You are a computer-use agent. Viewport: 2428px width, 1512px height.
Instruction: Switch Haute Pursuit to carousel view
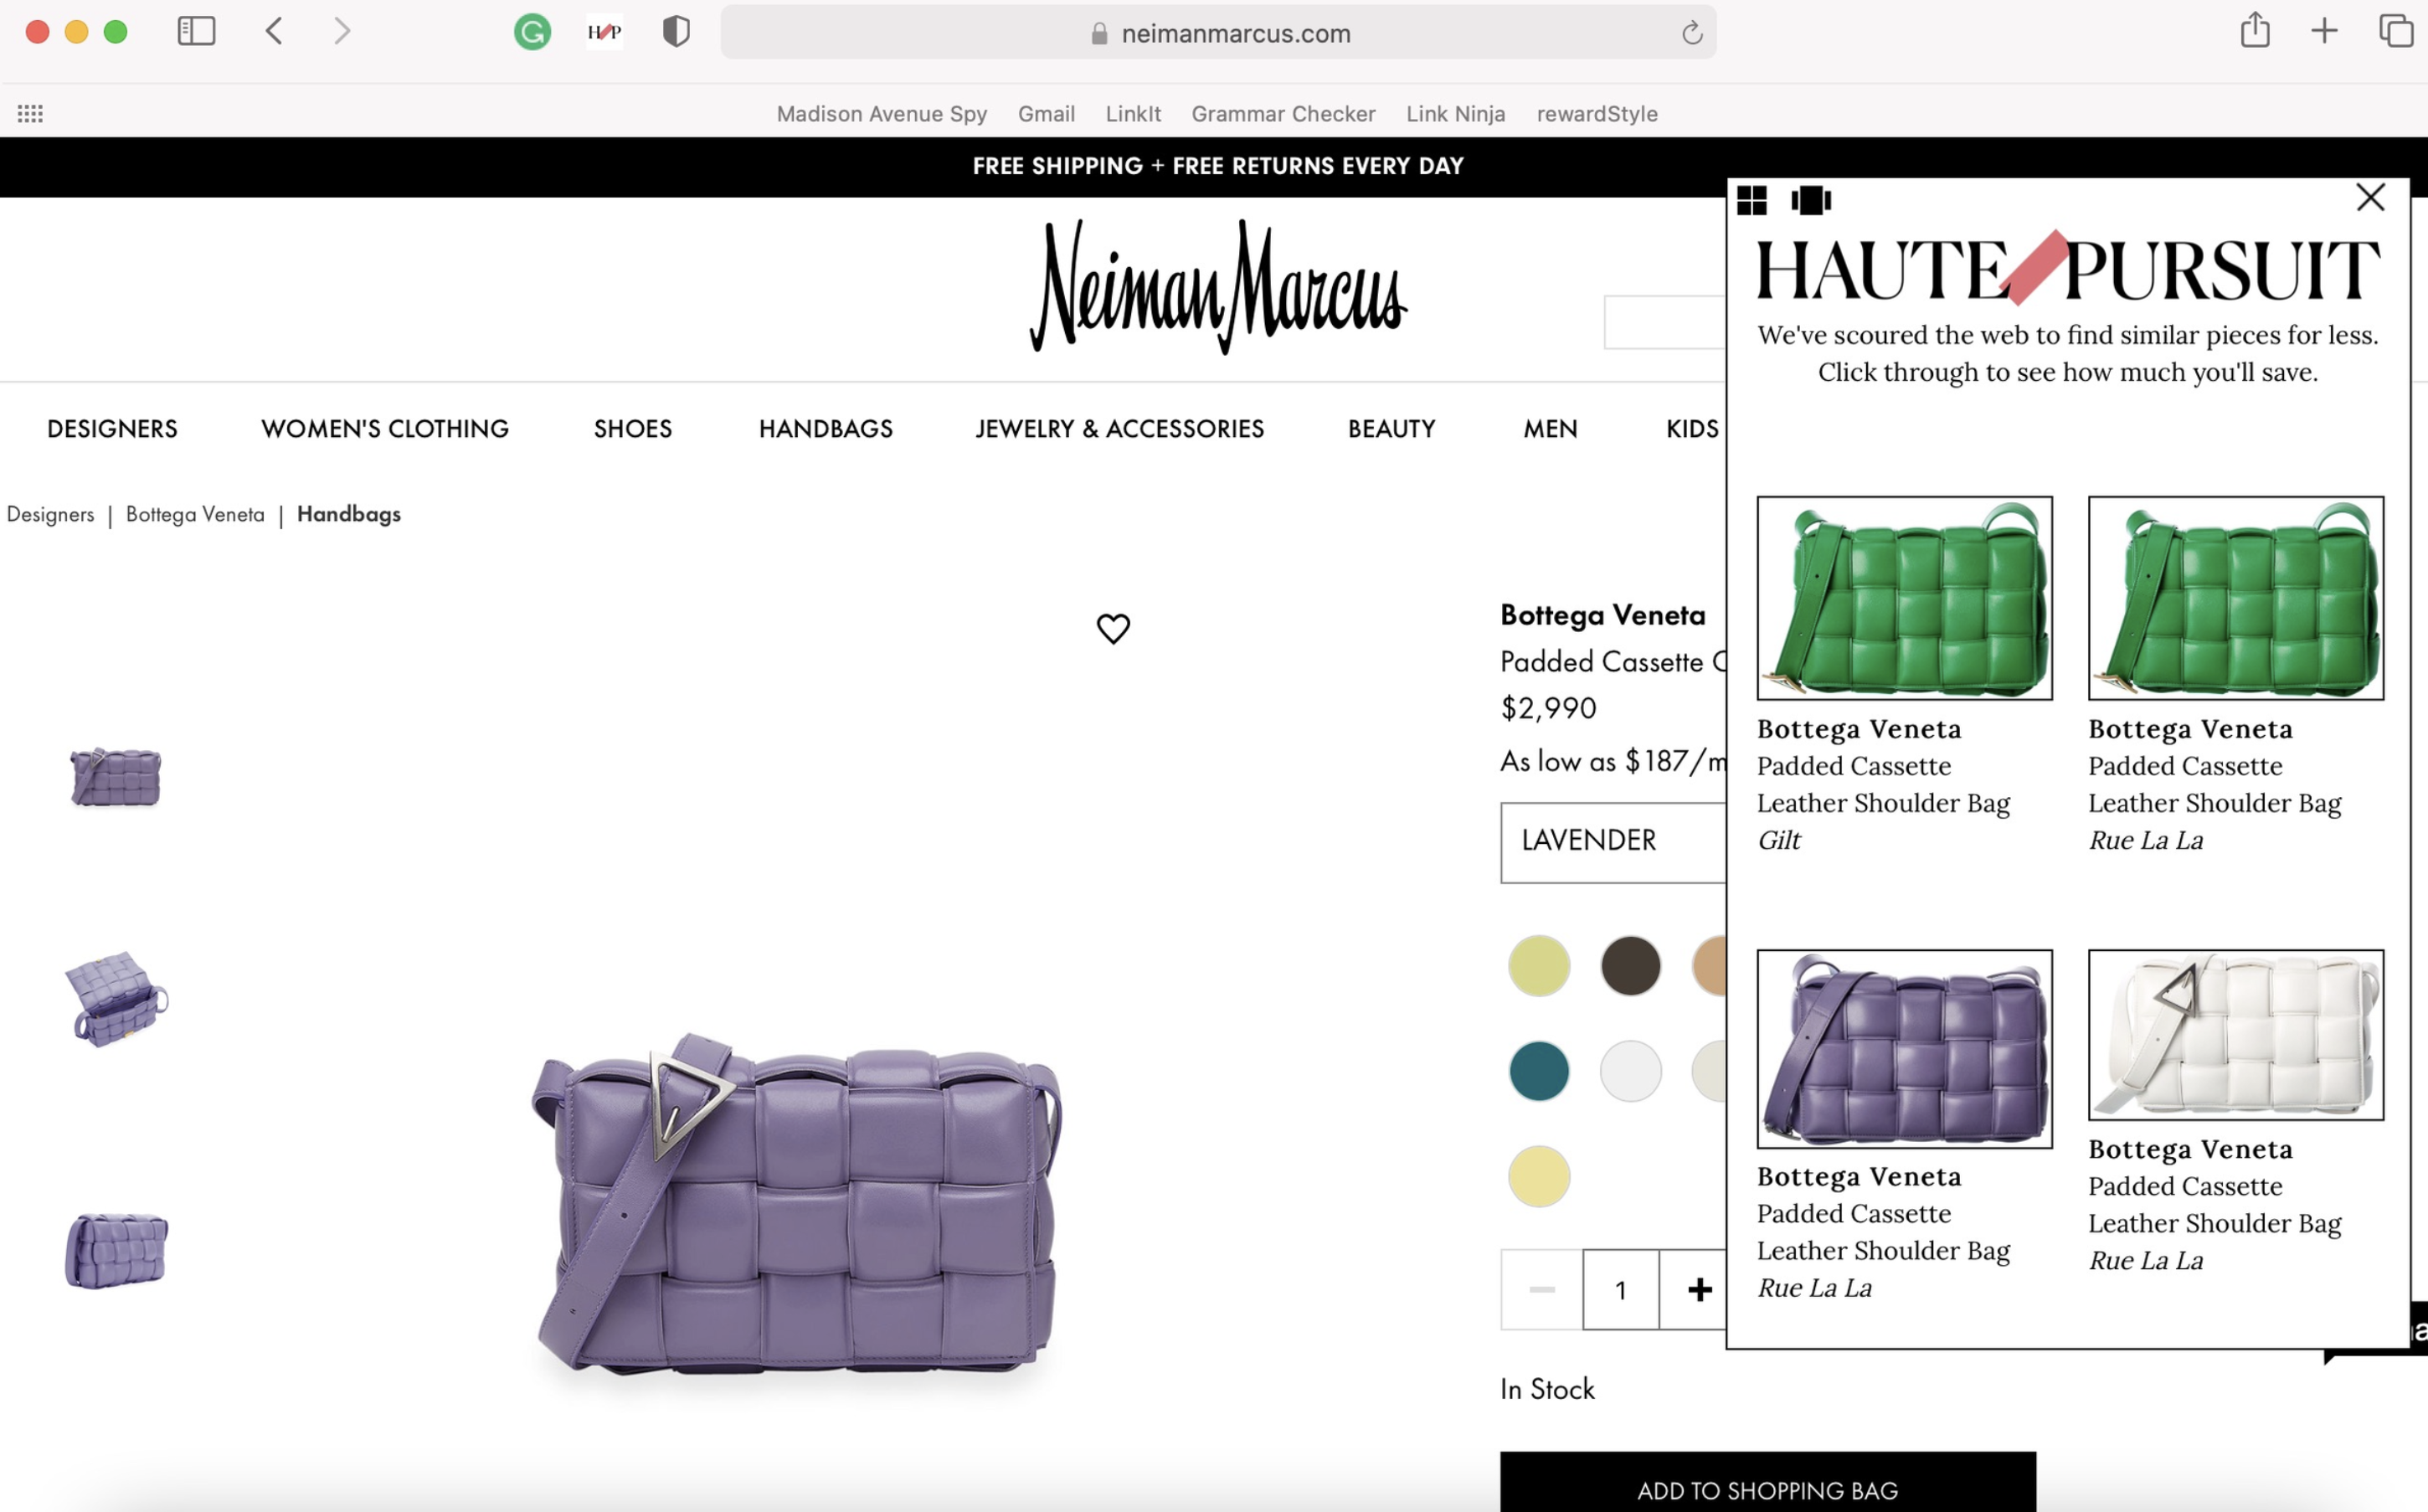(1811, 200)
